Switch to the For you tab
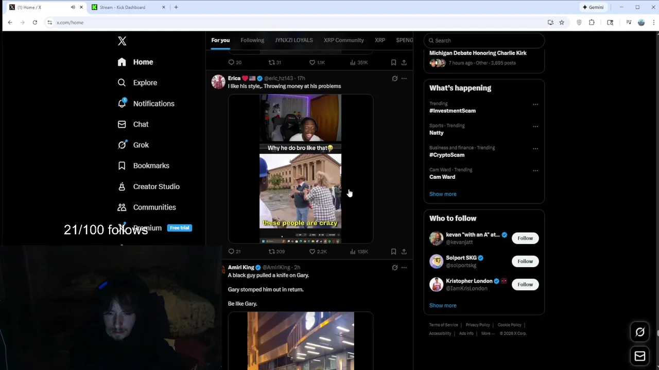 (x=220, y=40)
